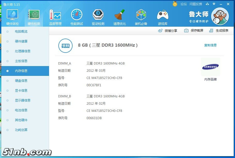Open the dropdown arrow in the title bar
The width and height of the screenshot is (235, 158).
click(214, 4)
